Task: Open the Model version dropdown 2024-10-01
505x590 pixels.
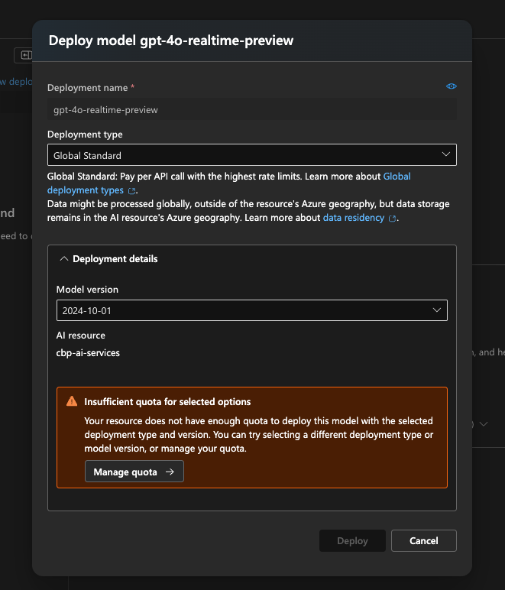Action: pos(252,310)
